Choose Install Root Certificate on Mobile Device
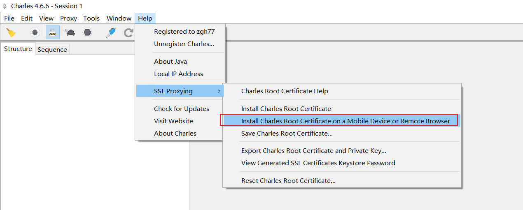Viewport: 523px width, 210px height. 342,121
